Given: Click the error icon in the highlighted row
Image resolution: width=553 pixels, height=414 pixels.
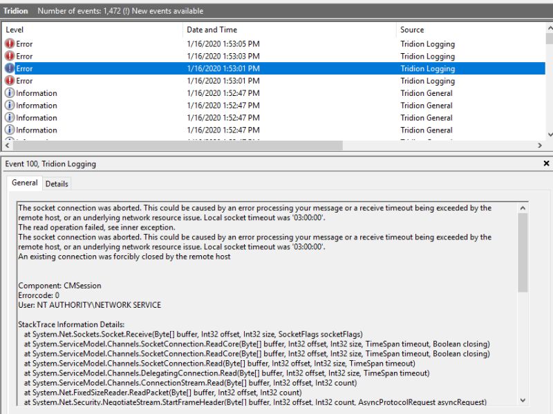Looking at the screenshot, I should 10,68.
